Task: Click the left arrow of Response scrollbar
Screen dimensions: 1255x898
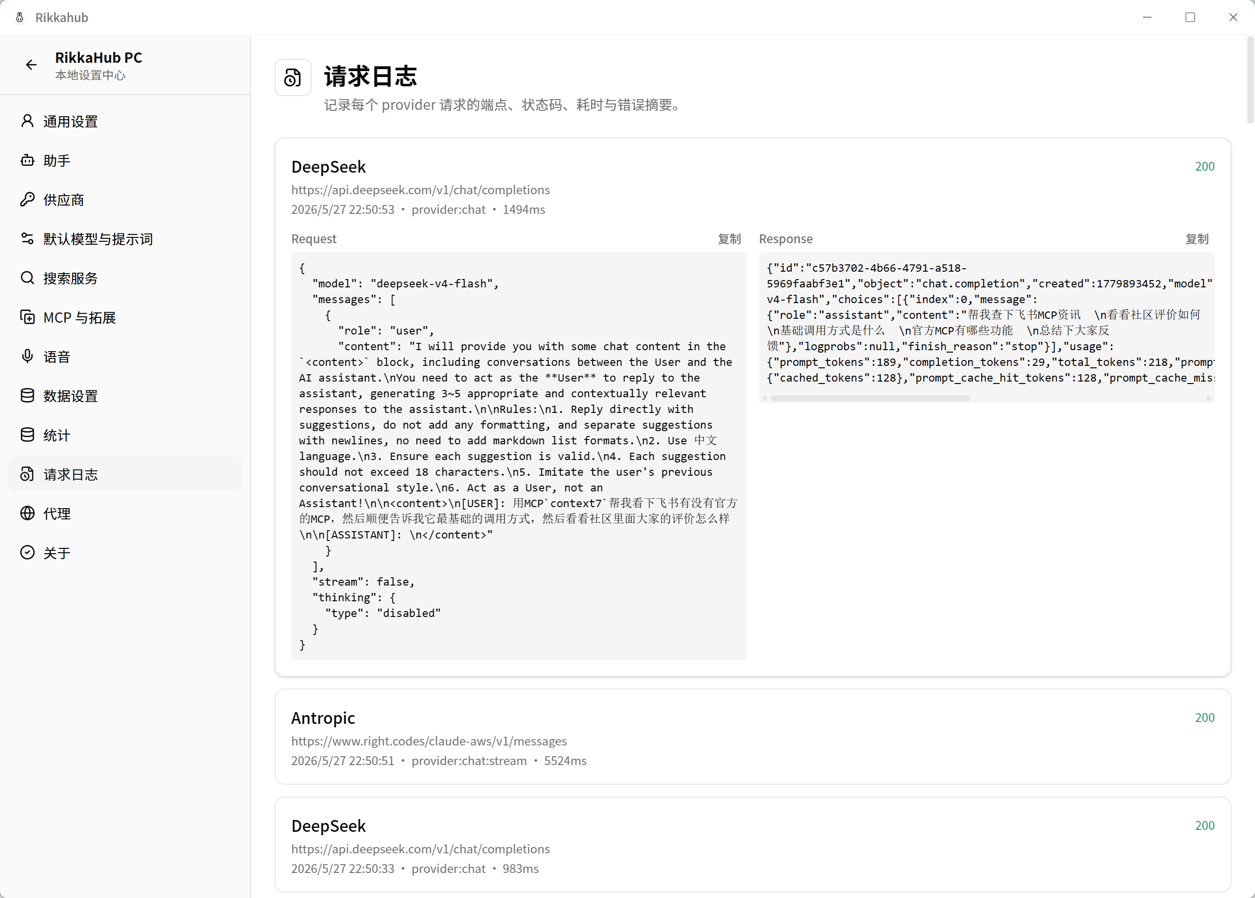Action: 764,398
